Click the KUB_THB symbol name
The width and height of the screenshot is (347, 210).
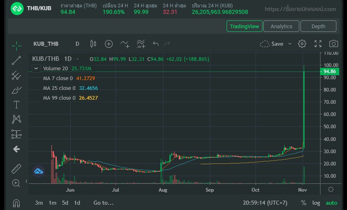pos(46,44)
